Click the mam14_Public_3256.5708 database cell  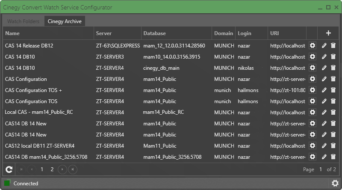point(172,157)
